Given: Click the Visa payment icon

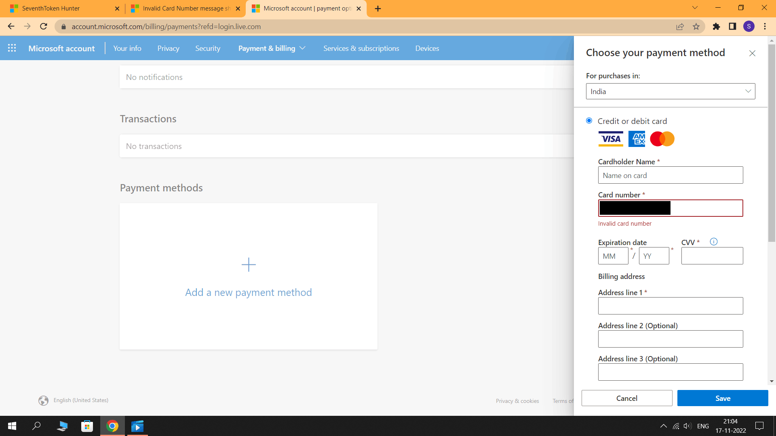Looking at the screenshot, I should 611,139.
